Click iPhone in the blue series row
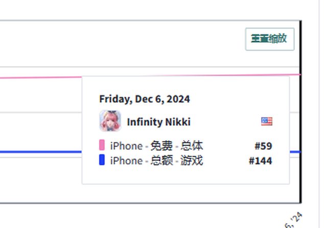The image size is (327, 228). [126, 161]
